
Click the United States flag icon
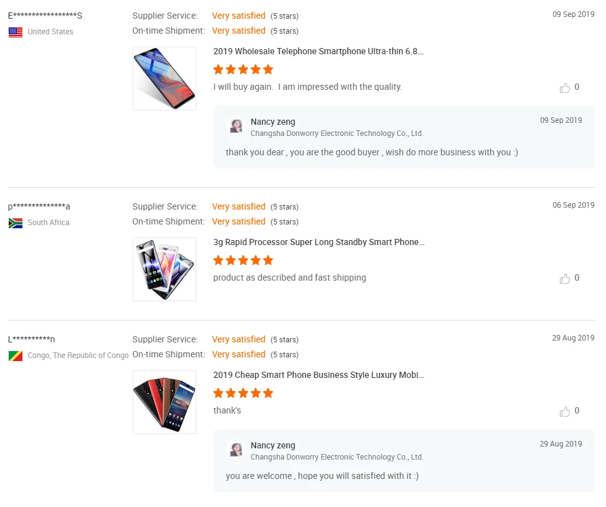pos(16,32)
